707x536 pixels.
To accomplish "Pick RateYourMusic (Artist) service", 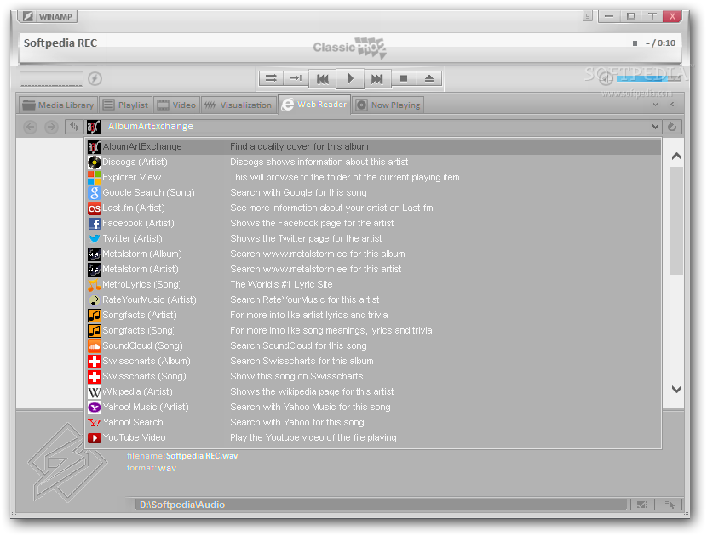I will tap(374, 300).
